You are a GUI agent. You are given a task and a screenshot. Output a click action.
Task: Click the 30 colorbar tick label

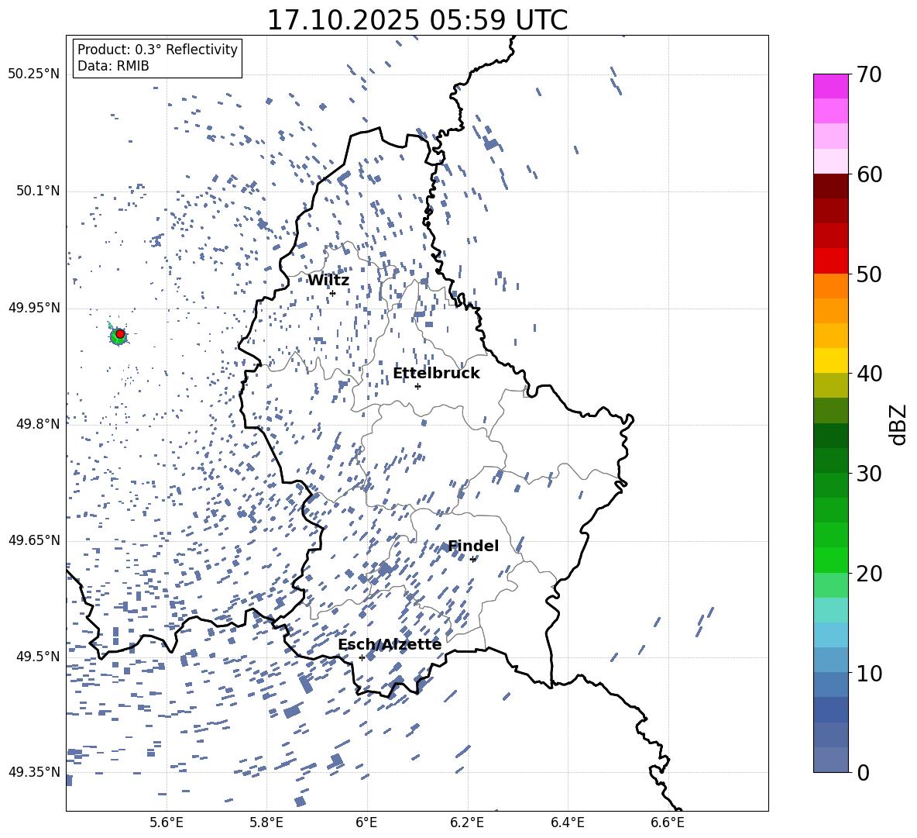click(x=870, y=474)
